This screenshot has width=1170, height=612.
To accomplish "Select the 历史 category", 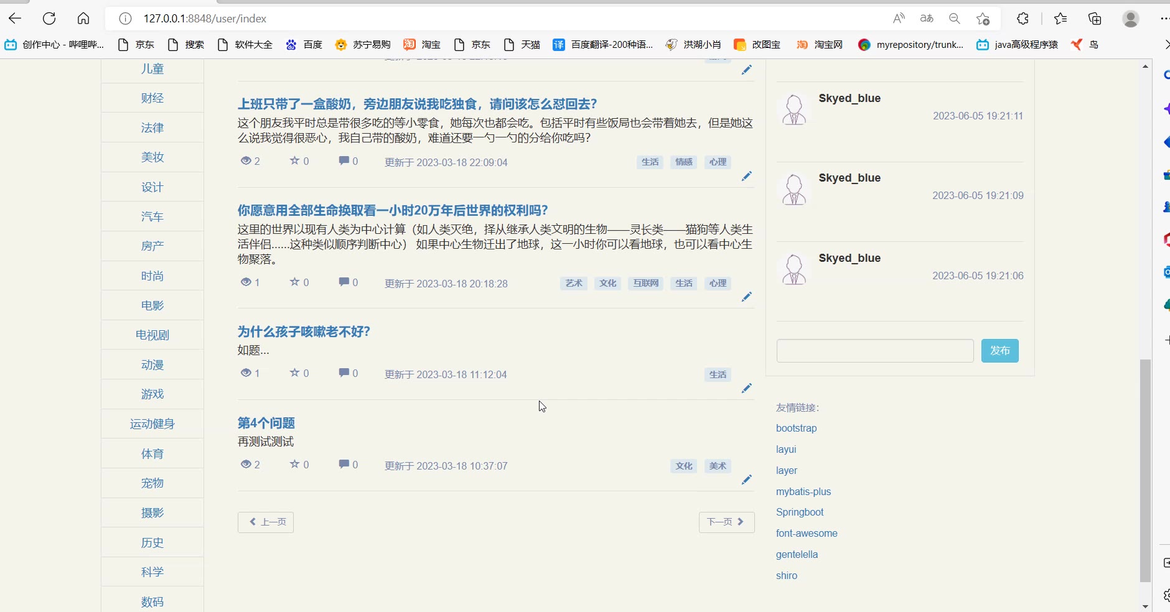I will (152, 542).
